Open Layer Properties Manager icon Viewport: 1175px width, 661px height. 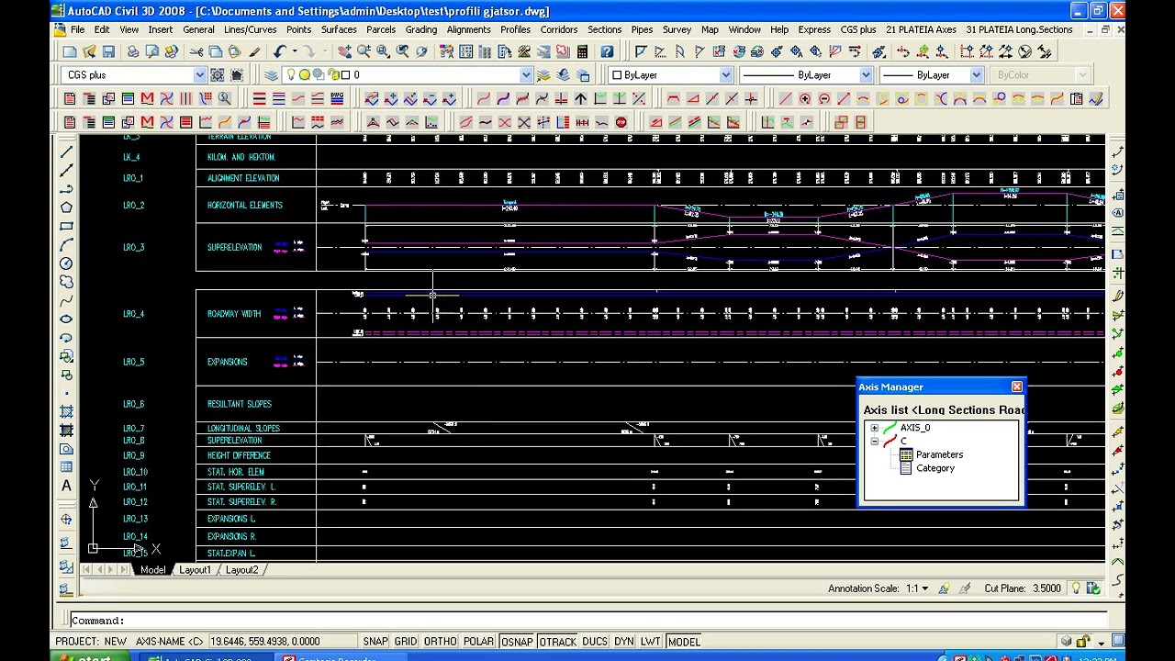(271, 74)
